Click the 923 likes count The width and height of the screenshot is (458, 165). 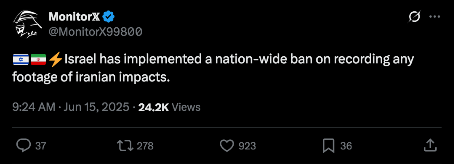coord(247,146)
